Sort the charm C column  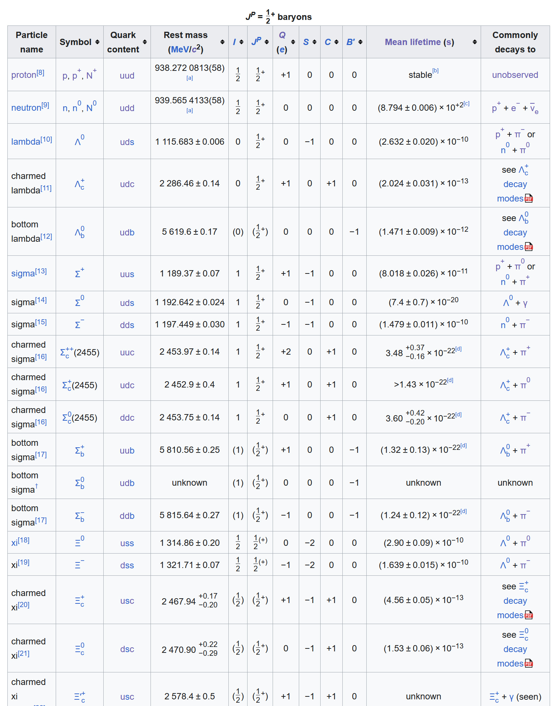click(x=336, y=42)
